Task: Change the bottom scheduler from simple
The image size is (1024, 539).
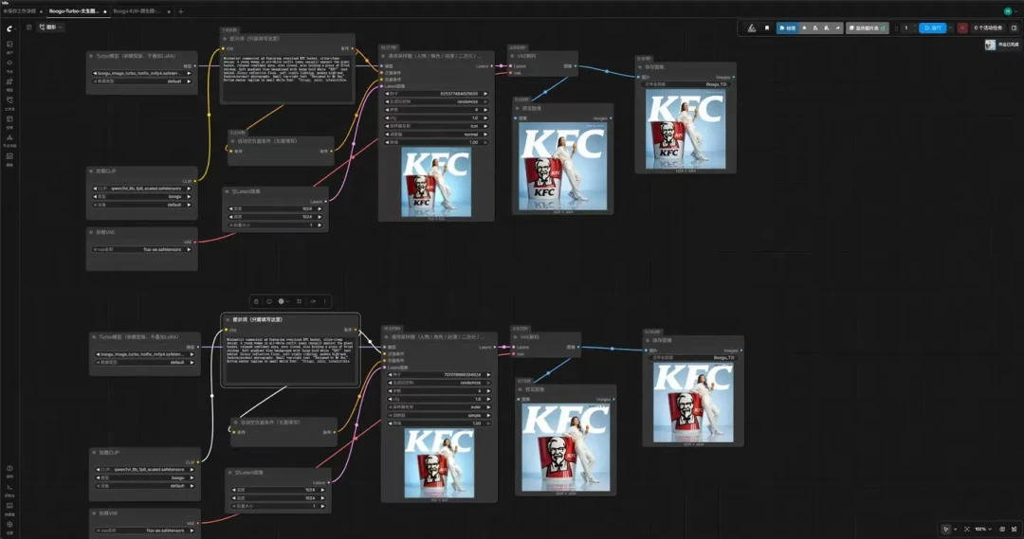Action: pos(439,415)
